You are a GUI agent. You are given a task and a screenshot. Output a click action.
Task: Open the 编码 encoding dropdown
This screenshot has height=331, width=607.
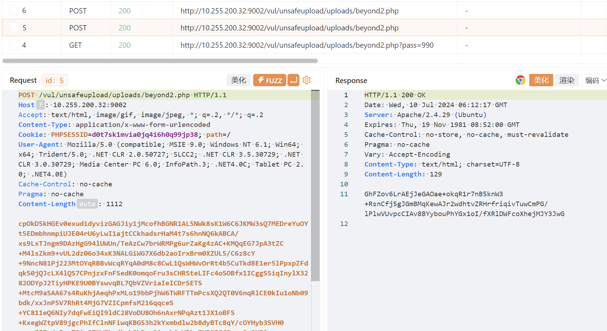point(595,80)
